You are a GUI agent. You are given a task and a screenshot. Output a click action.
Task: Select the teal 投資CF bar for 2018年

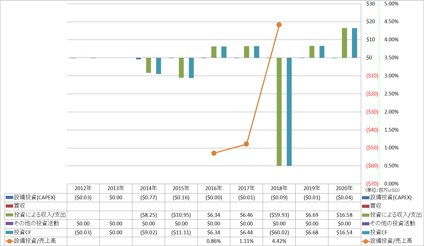pos(289,112)
